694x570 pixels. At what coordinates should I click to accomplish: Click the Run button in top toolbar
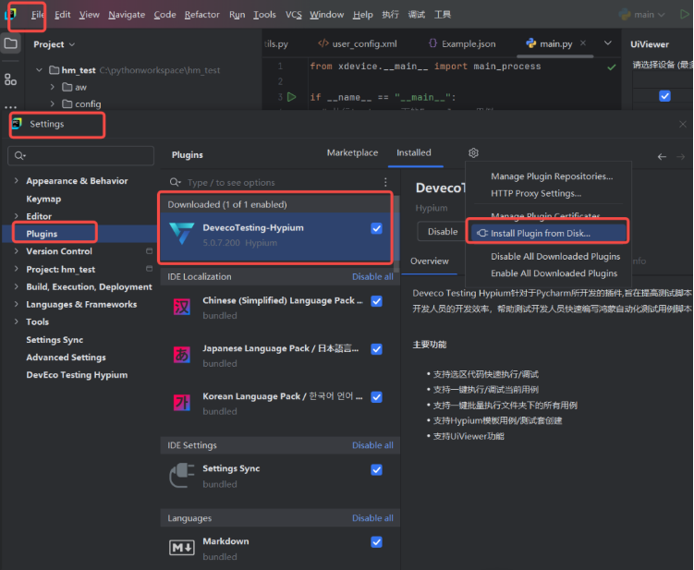684,14
